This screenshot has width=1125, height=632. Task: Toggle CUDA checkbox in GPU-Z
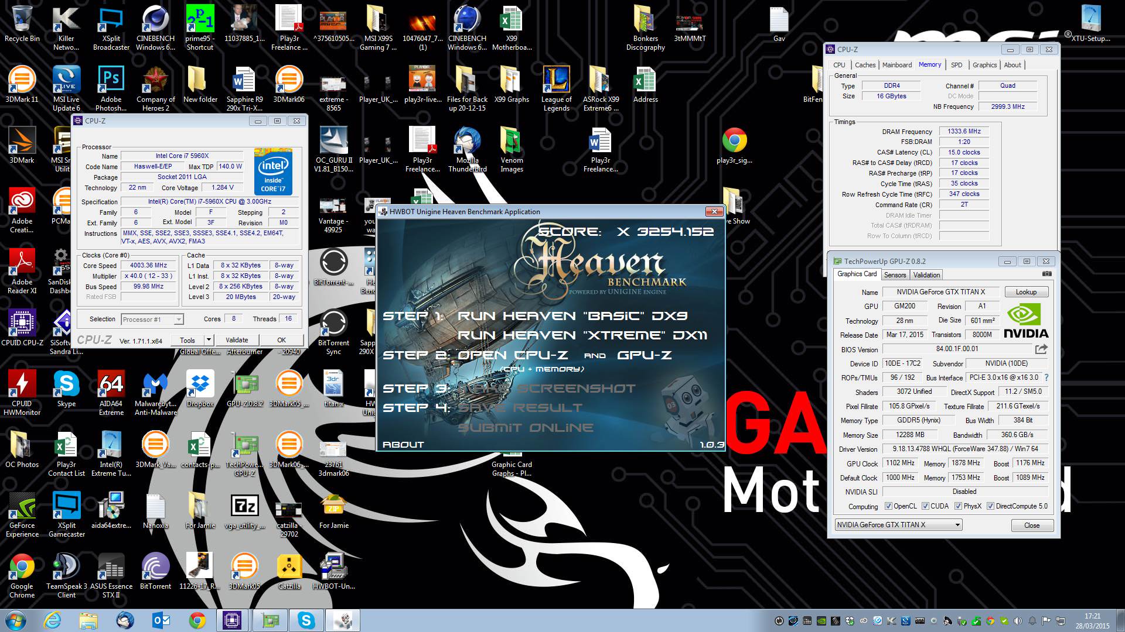pyautogui.click(x=925, y=506)
